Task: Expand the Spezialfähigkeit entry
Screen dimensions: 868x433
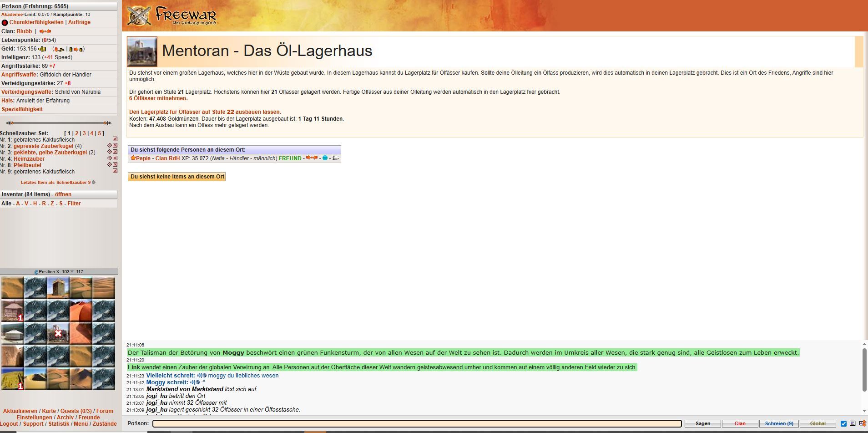Action: [22, 109]
